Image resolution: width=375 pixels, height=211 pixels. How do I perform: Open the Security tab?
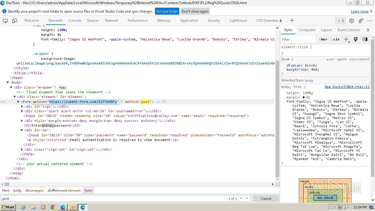click(214, 21)
